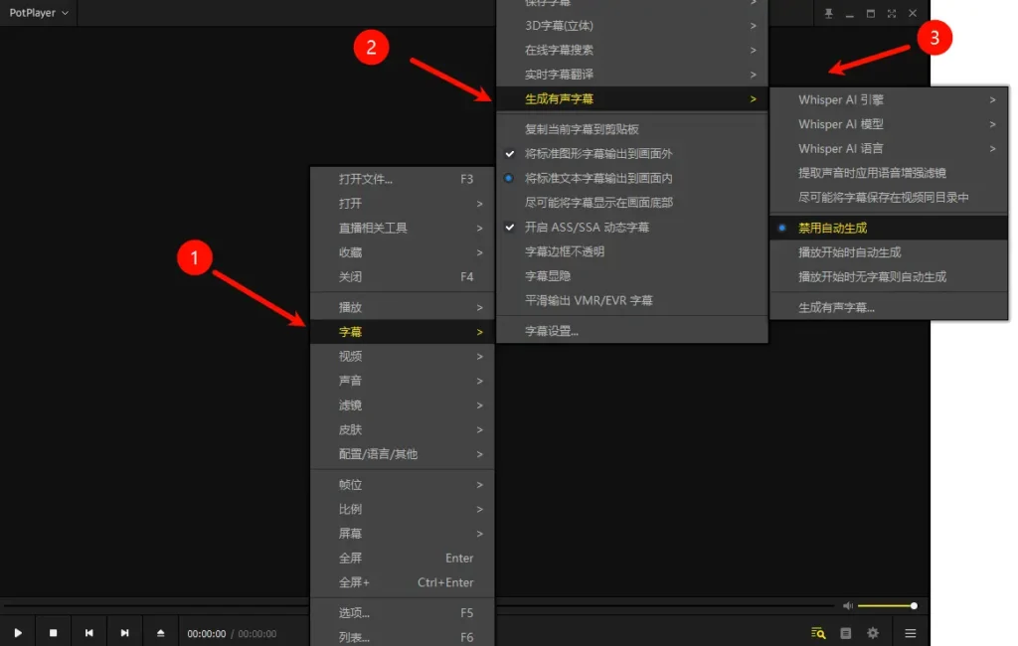Open the 帧位 submenu

coord(403,484)
